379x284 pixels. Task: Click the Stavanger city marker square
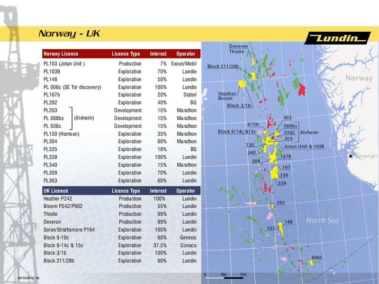tap(351, 156)
